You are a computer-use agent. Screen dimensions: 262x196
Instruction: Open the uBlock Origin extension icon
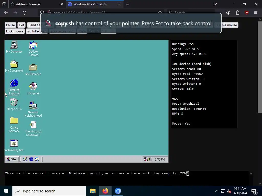pyautogui.click(x=247, y=13)
